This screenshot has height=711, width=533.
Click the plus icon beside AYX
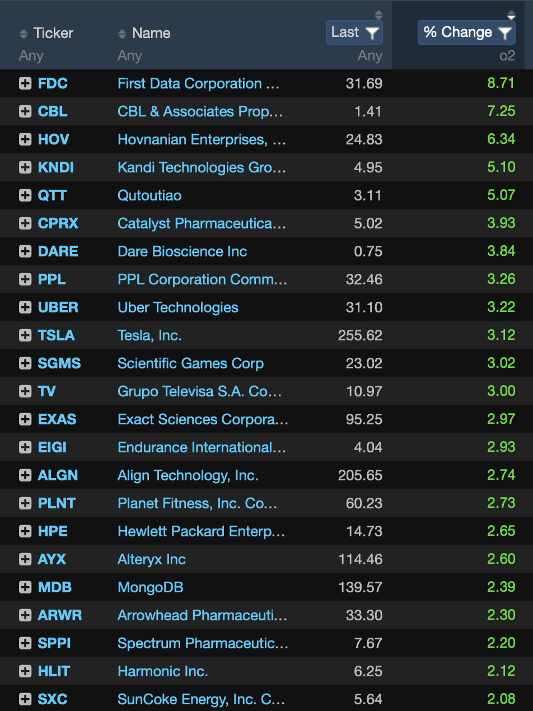pyautogui.click(x=25, y=559)
